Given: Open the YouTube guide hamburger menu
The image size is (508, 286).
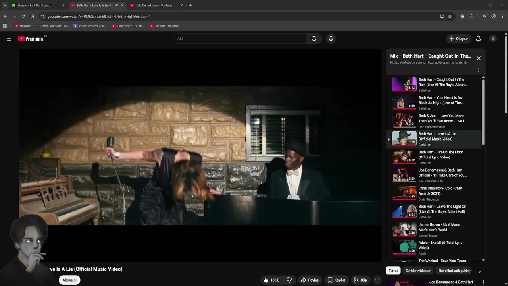Looking at the screenshot, I should pos(9,39).
